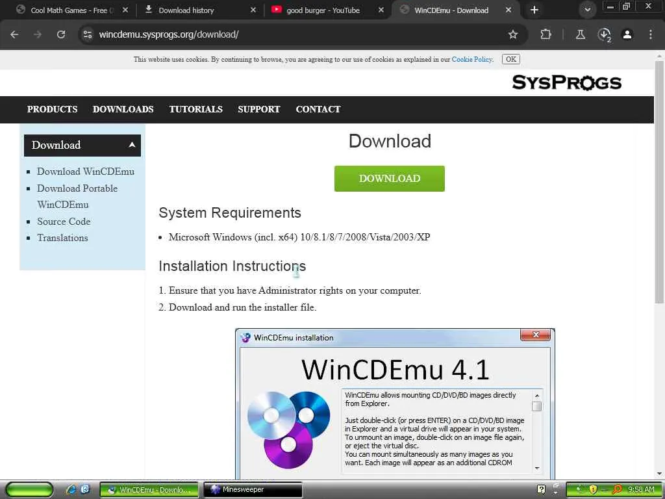Click the orange magnifier tray icon
Viewport: 665px width, 499px height.
click(x=618, y=490)
